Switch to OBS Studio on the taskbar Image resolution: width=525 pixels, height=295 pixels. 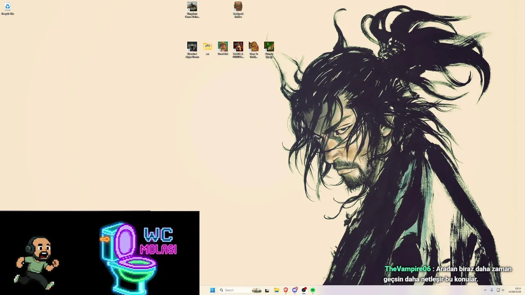[x=304, y=290]
